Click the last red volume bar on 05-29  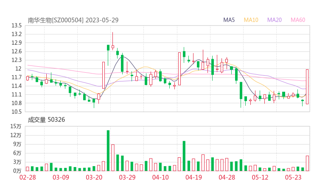pyautogui.click(x=307, y=163)
